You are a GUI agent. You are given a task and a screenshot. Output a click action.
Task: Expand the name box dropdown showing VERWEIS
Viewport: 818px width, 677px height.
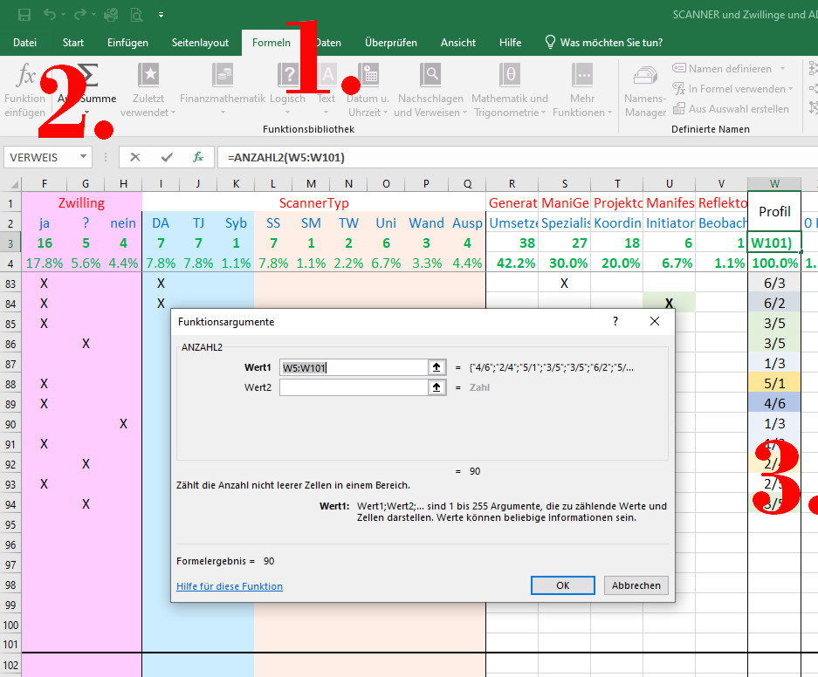pyautogui.click(x=84, y=157)
